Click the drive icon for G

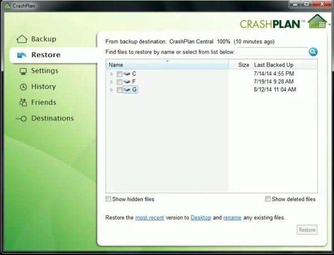[x=127, y=90]
